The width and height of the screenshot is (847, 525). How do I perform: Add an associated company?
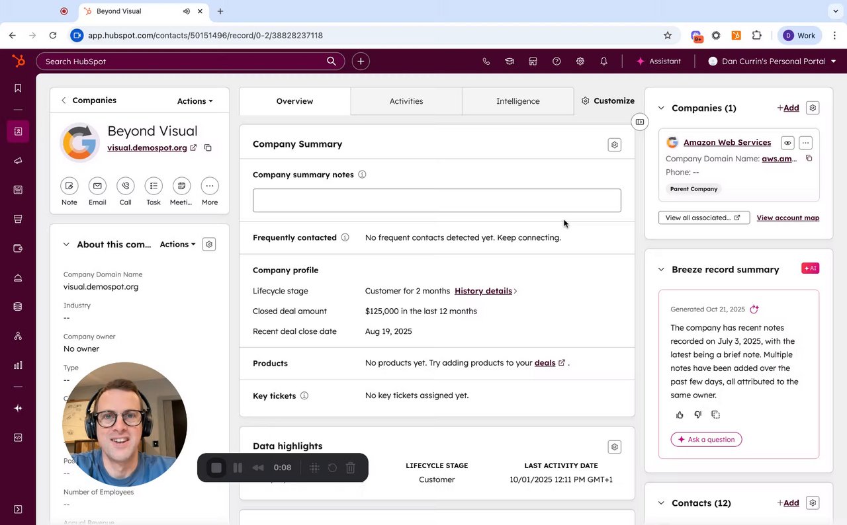point(788,108)
